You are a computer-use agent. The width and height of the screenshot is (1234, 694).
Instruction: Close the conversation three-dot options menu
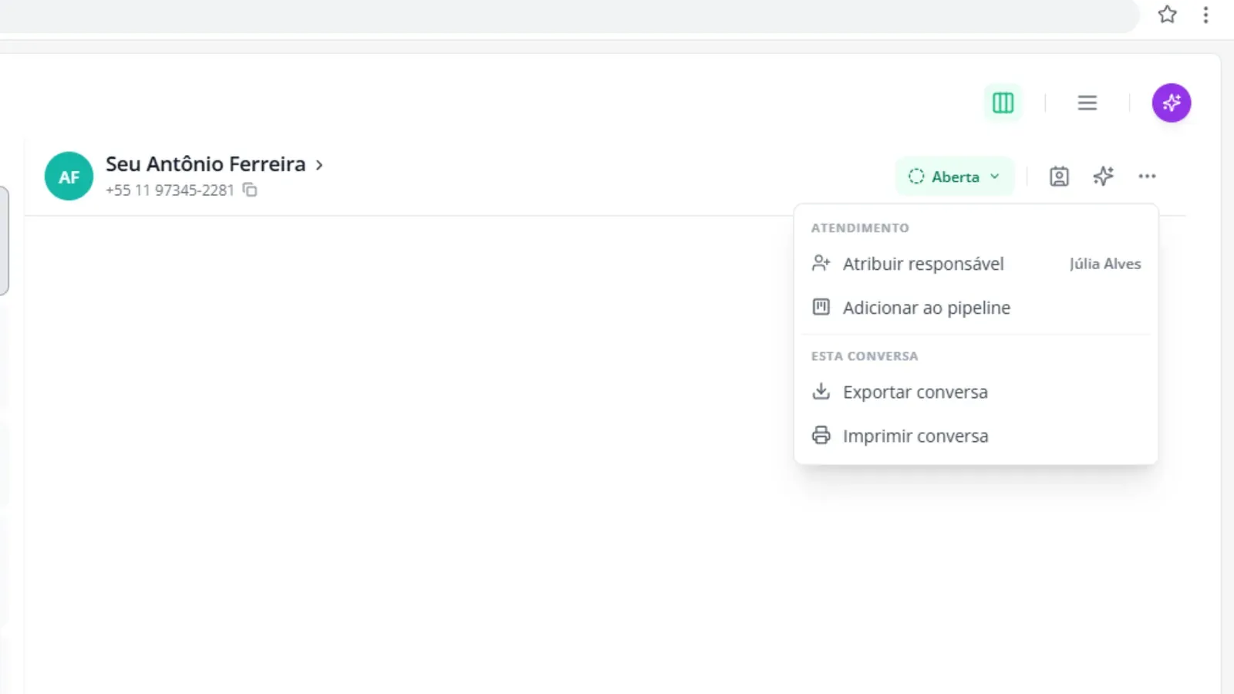[x=1147, y=177]
